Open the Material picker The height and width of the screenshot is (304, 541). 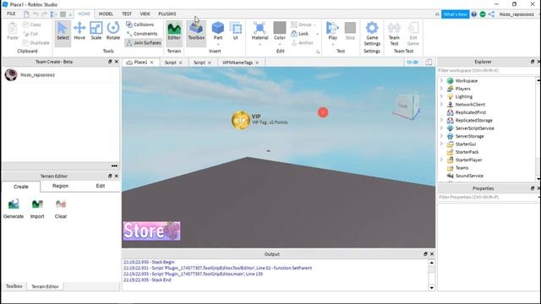coord(260,30)
